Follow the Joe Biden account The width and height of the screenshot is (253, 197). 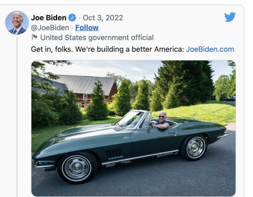coord(87,28)
